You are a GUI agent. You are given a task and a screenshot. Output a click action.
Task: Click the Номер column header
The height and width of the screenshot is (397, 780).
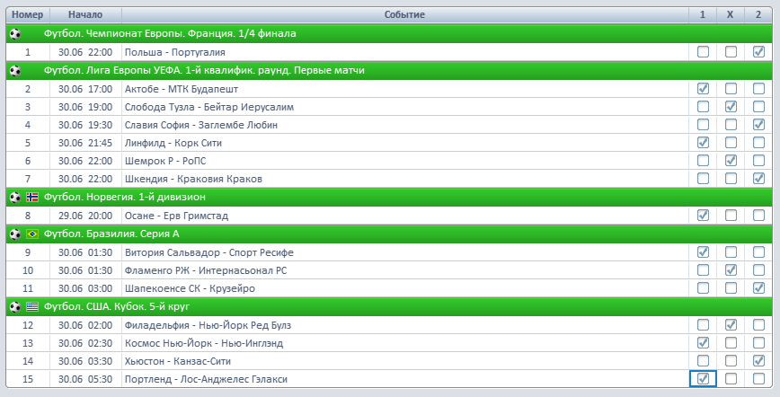pyautogui.click(x=28, y=15)
